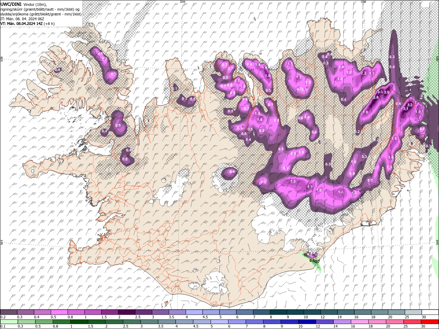Click the '0.1' label on the rain legend row
The height and width of the screenshot is (329, 439).
pos(3,327)
